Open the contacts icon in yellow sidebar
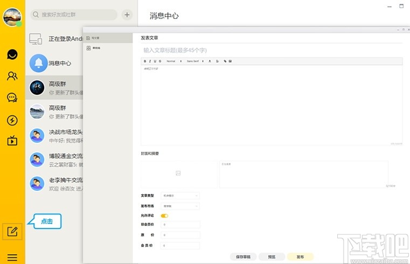The width and height of the screenshot is (410, 264). 12,76
